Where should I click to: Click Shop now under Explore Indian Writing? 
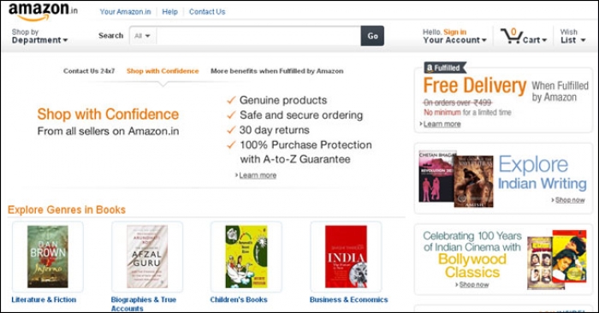[570, 200]
